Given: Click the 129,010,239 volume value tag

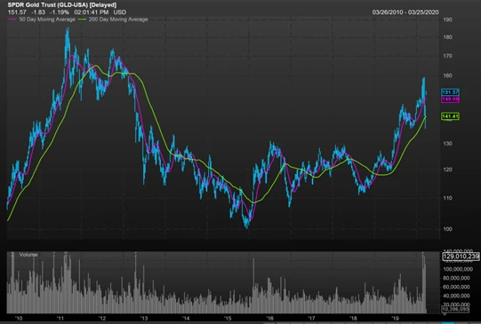Looking at the screenshot, I should (461, 257).
